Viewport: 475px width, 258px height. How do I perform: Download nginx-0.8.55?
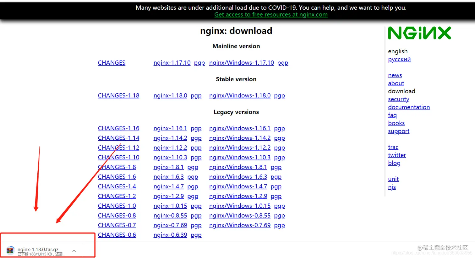(170, 216)
